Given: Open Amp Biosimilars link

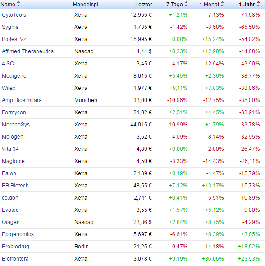Looking at the screenshot, I should click(22, 100).
